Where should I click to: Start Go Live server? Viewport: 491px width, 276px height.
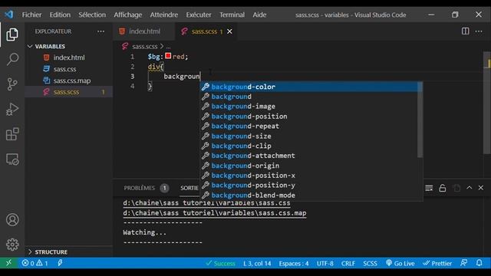pyautogui.click(x=400, y=264)
